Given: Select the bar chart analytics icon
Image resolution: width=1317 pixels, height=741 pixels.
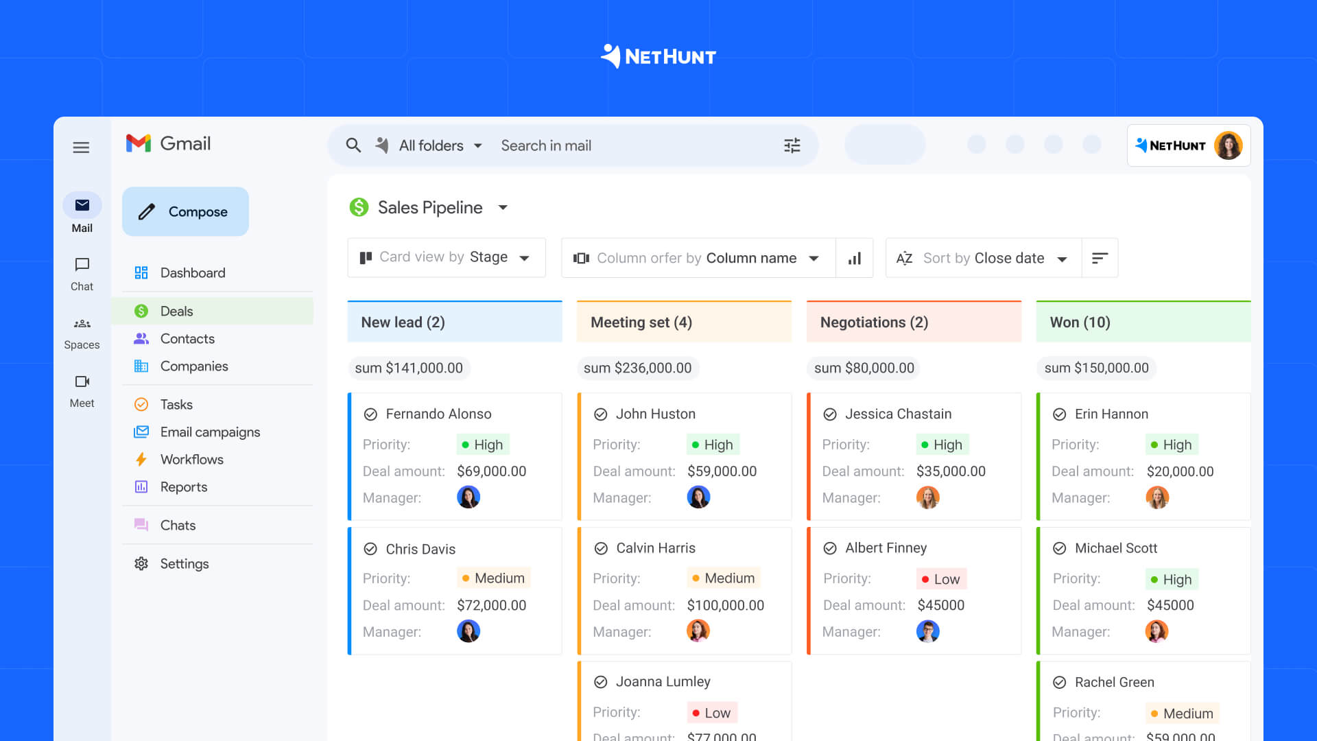Looking at the screenshot, I should [853, 258].
